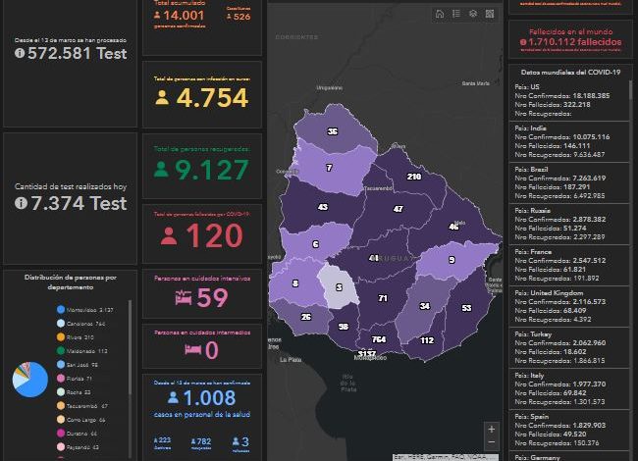Image resolution: width=638 pixels, height=461 pixels.
Task: Open the basemap gallery grid icon
Action: pyautogui.click(x=490, y=14)
